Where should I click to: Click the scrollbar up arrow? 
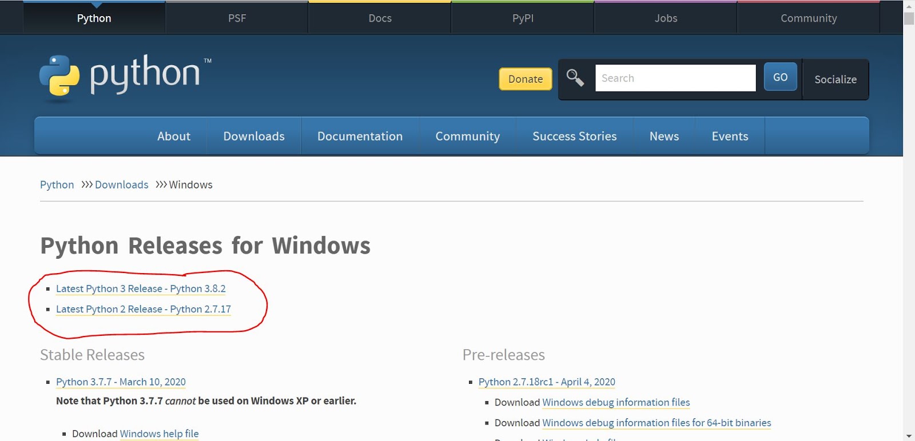click(909, 6)
